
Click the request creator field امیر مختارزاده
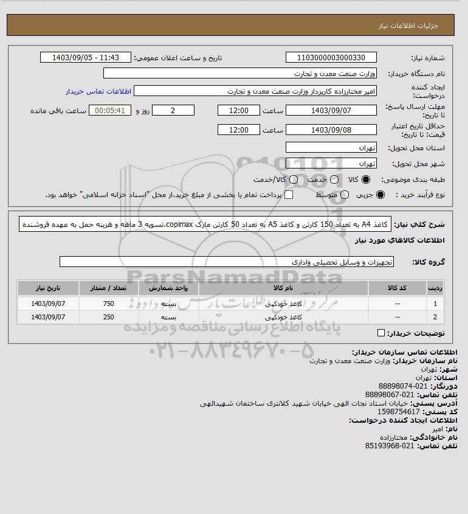point(255,91)
